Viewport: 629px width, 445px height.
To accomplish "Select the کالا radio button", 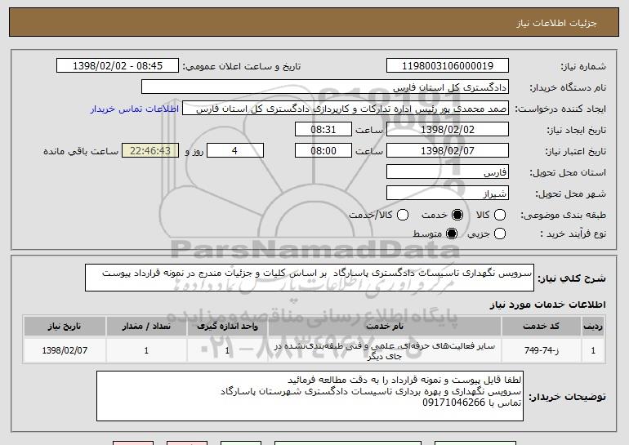I will 500,215.
